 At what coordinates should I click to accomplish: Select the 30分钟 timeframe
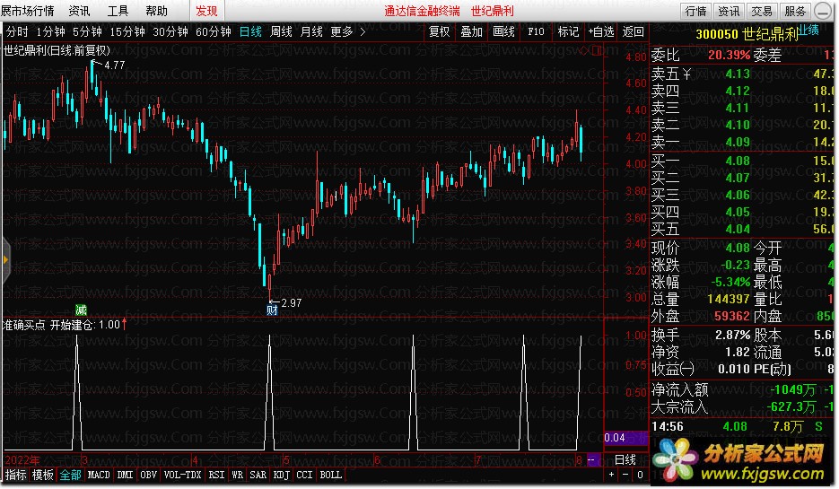170,32
